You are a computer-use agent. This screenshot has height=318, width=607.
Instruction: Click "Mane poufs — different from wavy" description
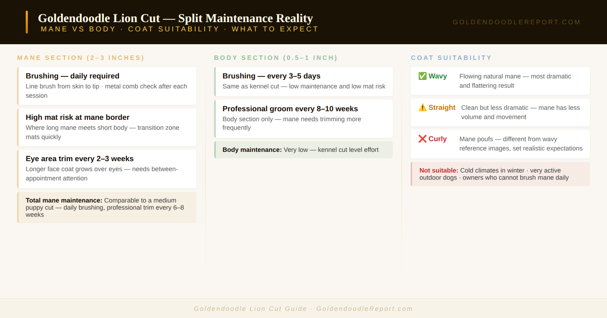point(521,144)
